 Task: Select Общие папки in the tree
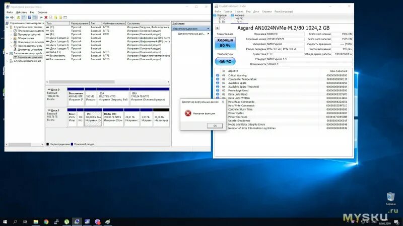[x=26, y=38]
